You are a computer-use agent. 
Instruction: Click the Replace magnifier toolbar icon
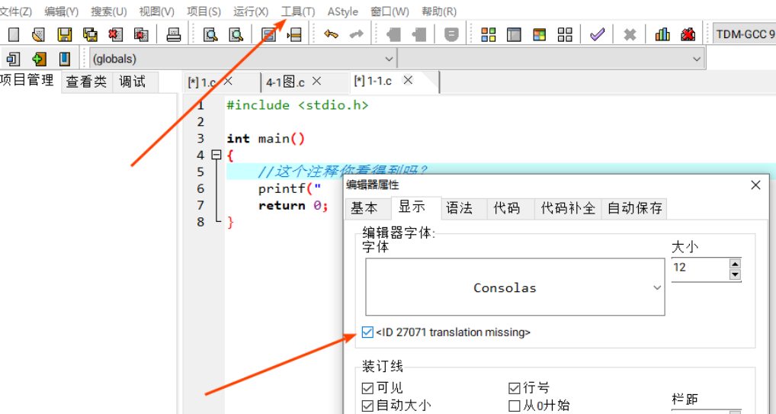click(x=236, y=34)
